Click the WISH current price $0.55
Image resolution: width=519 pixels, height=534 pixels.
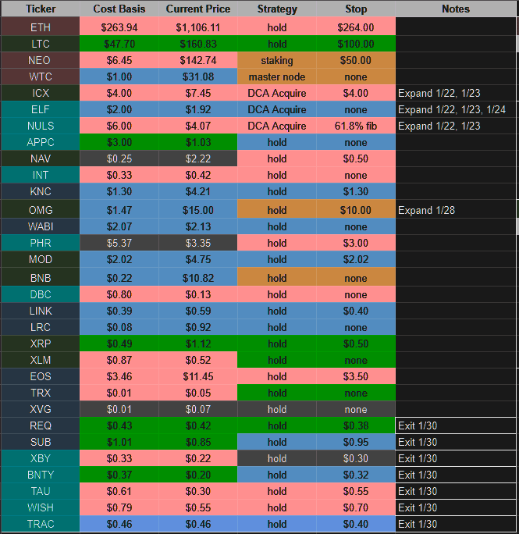pos(198,507)
